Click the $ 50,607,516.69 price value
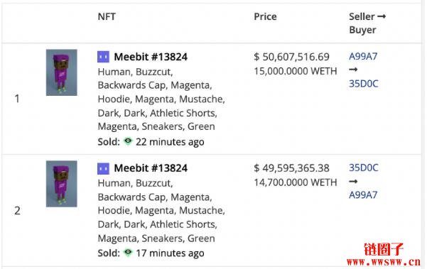 pos(291,57)
